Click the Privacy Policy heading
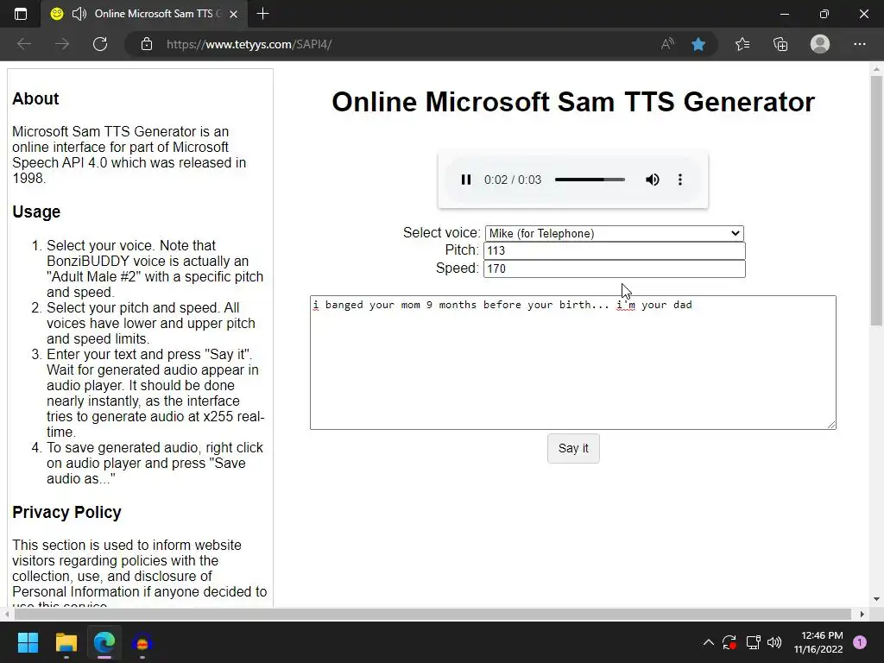The width and height of the screenshot is (884, 663). tap(66, 512)
